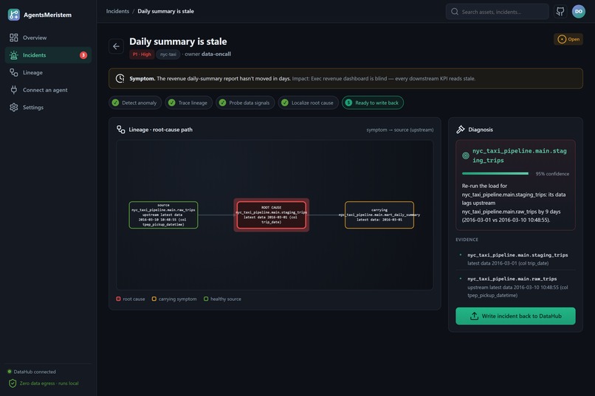Click the staging_trips evidence entry

[x=515, y=259]
